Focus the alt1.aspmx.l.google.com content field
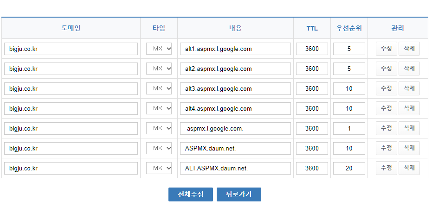 [236, 49]
